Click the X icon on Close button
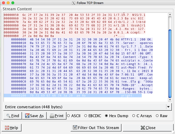The image size is (175, 134). point(143,128)
